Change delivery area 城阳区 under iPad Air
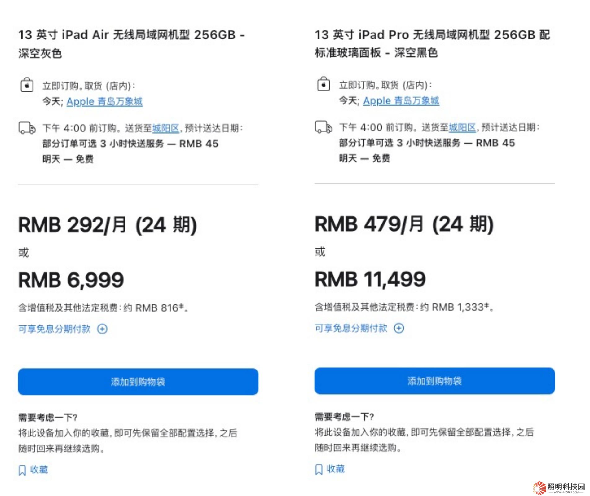This screenshot has width=590, height=496. 166,128
